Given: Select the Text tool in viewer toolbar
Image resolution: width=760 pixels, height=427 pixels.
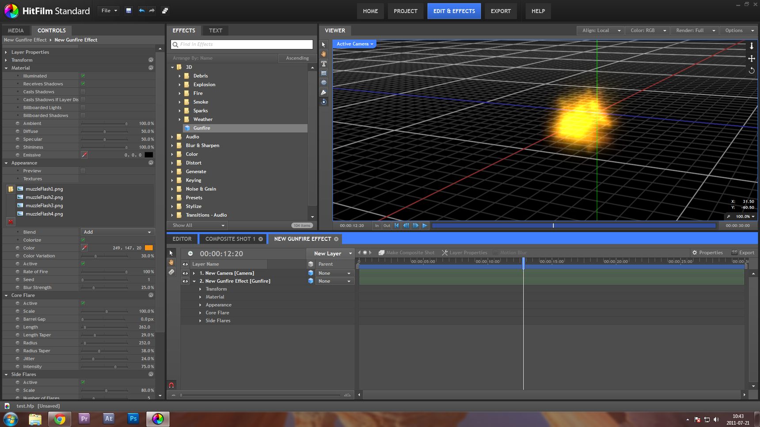Looking at the screenshot, I should [x=323, y=64].
